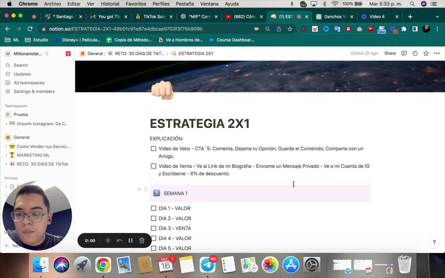This screenshot has height=278, width=445.
Task: Open Disney+ bookmark in bookmarks bar
Action: [77, 40]
